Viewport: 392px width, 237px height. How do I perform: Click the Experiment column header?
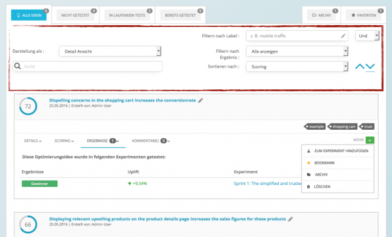coord(245,172)
